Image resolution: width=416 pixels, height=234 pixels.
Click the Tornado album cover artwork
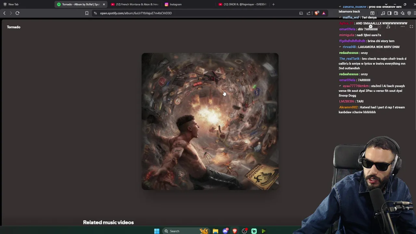pos(210,122)
